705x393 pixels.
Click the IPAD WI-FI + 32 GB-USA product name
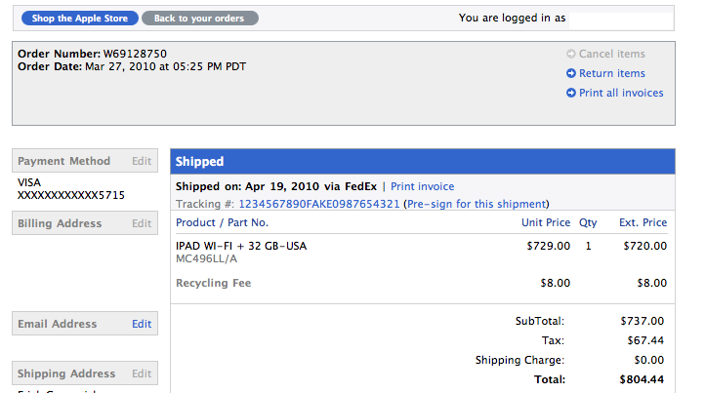[x=241, y=247]
